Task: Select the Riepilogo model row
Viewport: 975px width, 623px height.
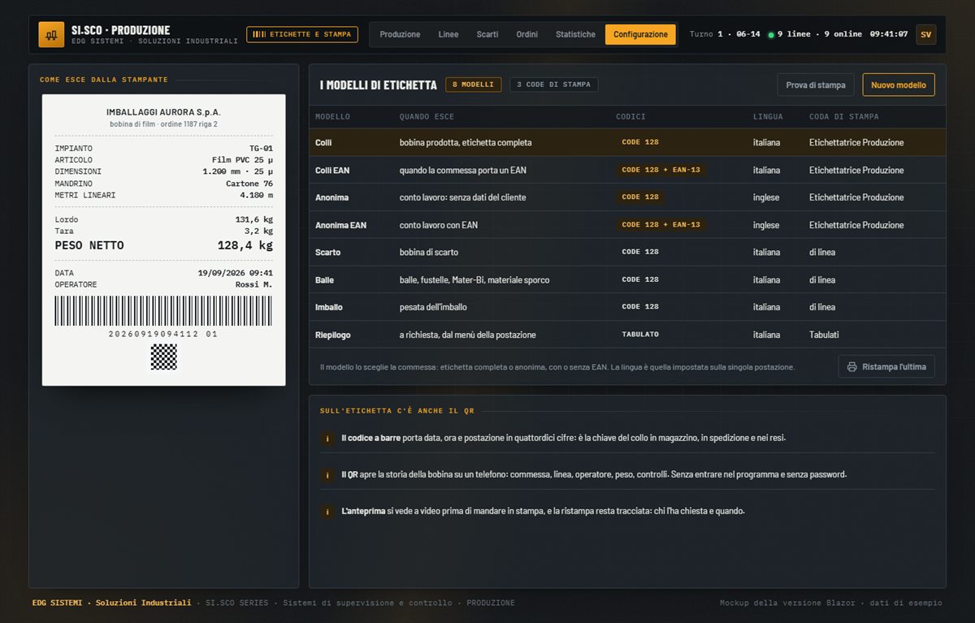Action: click(627, 335)
